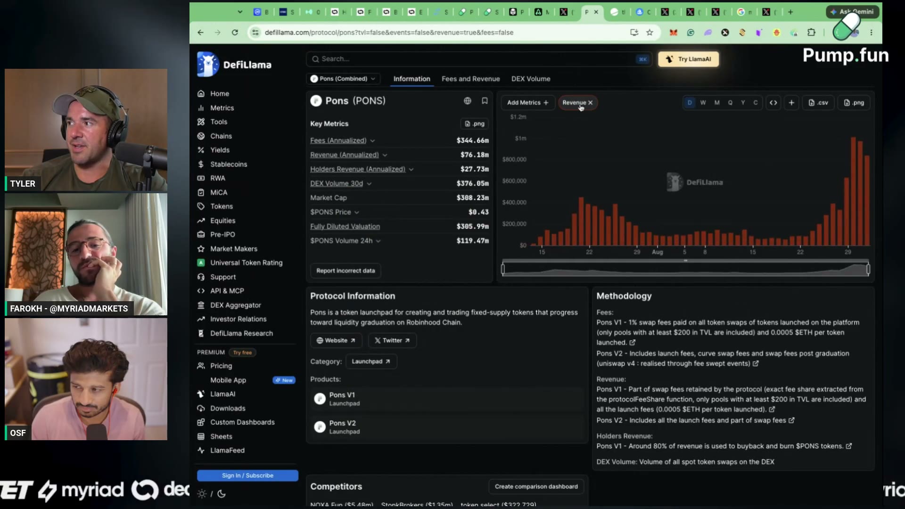905x509 pixels.
Task: Open the browser extensions puzzle icon
Action: (811, 32)
